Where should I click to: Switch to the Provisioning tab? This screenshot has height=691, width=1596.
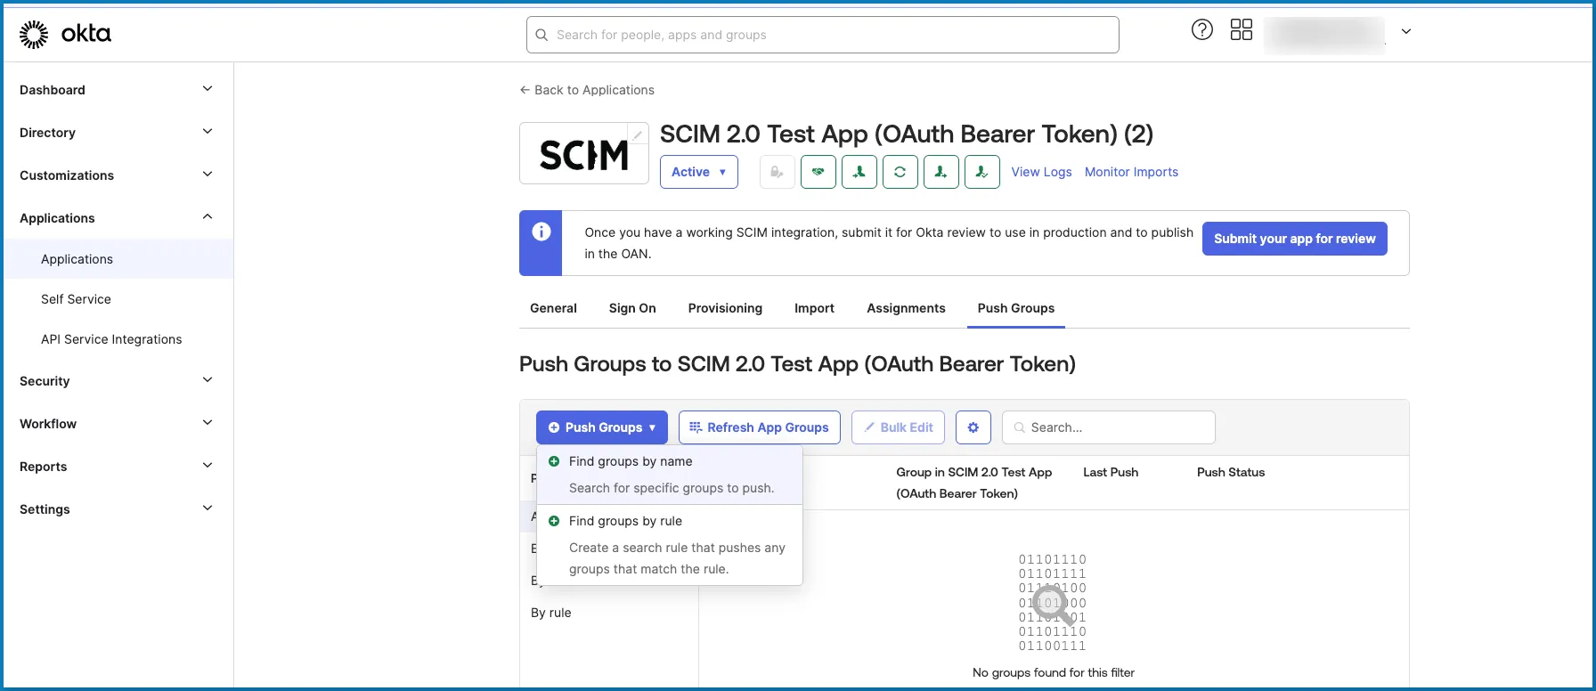pos(724,308)
